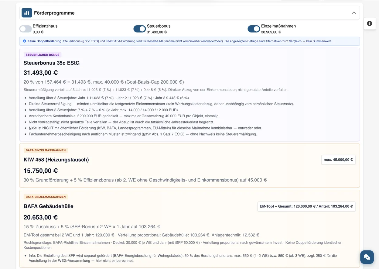Click the info icon beside Keine Doppelförderung

(x=24, y=41)
